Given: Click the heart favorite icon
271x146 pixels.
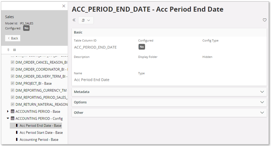Looking at the screenshot, I should tap(265, 20).
